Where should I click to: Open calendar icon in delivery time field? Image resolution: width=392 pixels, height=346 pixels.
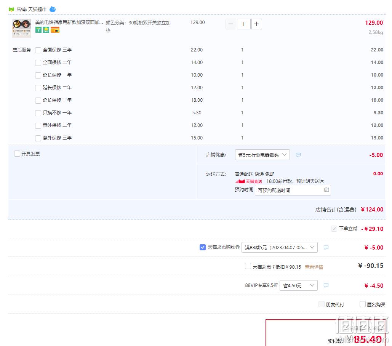326,190
